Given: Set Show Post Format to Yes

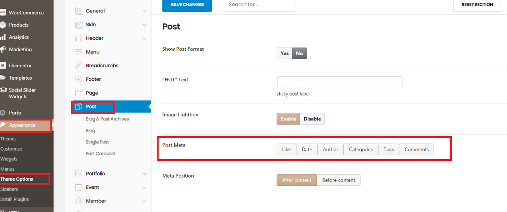Looking at the screenshot, I should tap(284, 53).
